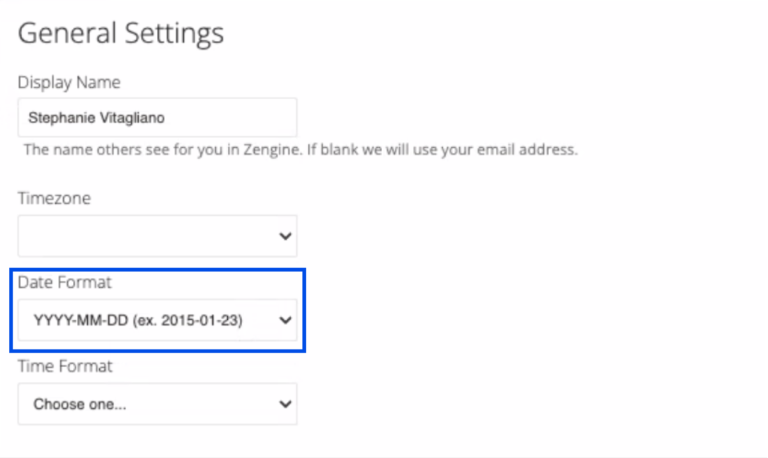Focus the Display Name text field

[157, 117]
